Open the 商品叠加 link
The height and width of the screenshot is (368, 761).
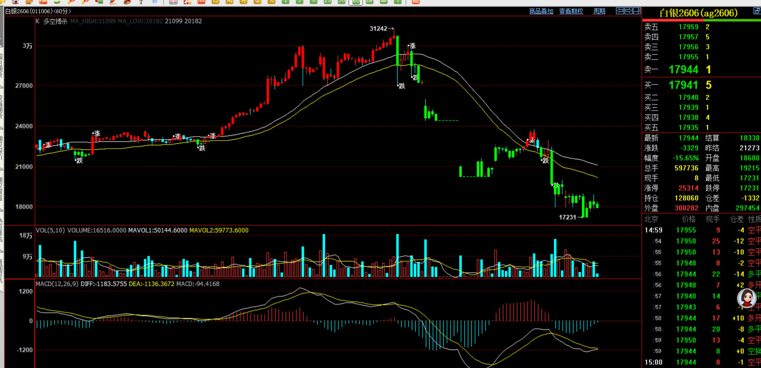(x=541, y=11)
